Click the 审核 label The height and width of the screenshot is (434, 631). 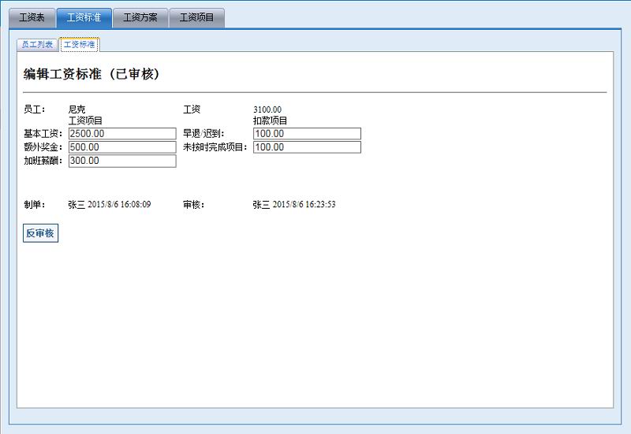(x=193, y=205)
